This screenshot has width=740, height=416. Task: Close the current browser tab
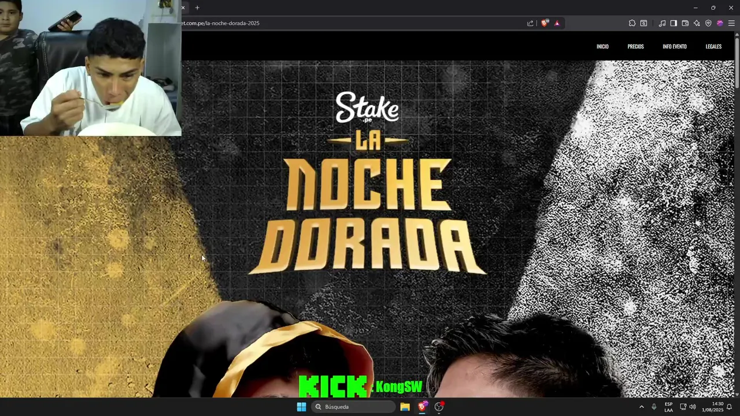click(x=183, y=8)
